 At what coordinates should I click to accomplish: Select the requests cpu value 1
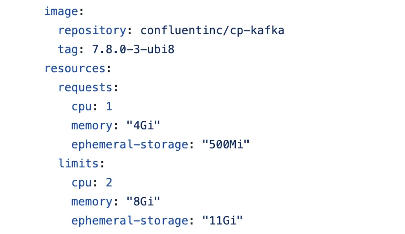pyautogui.click(x=109, y=107)
